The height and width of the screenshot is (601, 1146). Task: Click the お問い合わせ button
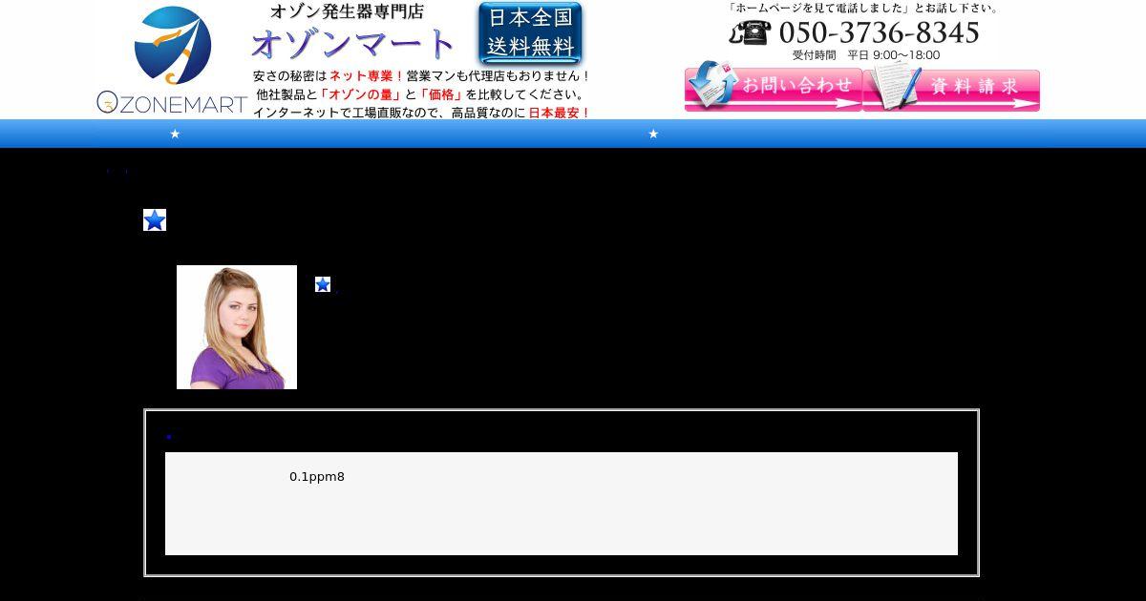coord(773,87)
